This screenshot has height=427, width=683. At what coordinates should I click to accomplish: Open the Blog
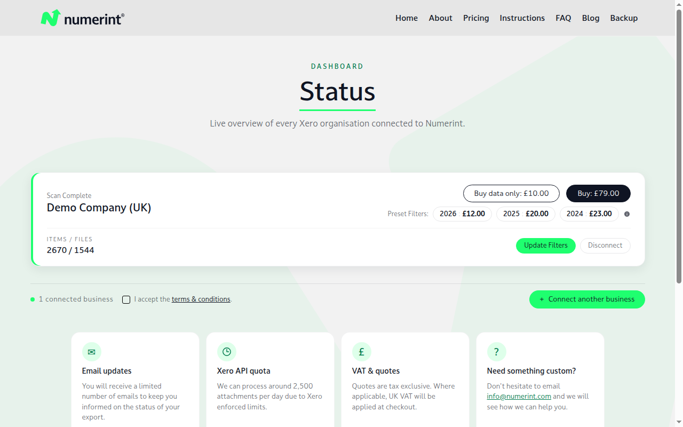coord(591,18)
